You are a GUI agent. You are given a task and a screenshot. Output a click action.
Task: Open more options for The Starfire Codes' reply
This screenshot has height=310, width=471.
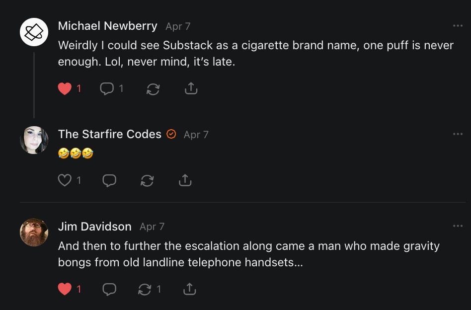[458, 134]
